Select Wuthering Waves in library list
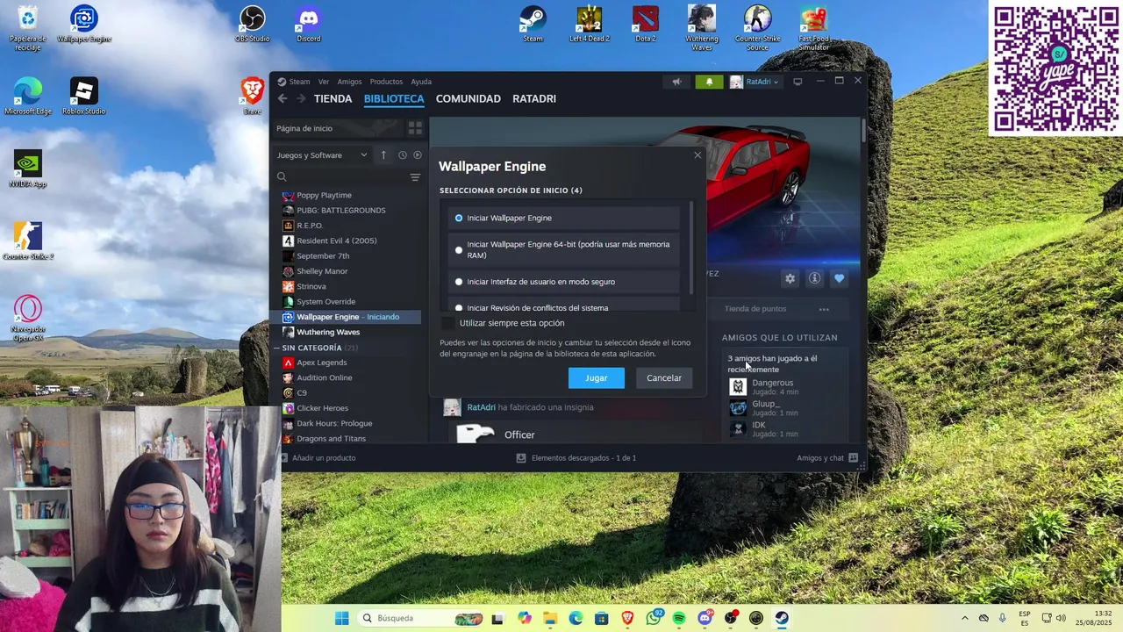 point(328,332)
